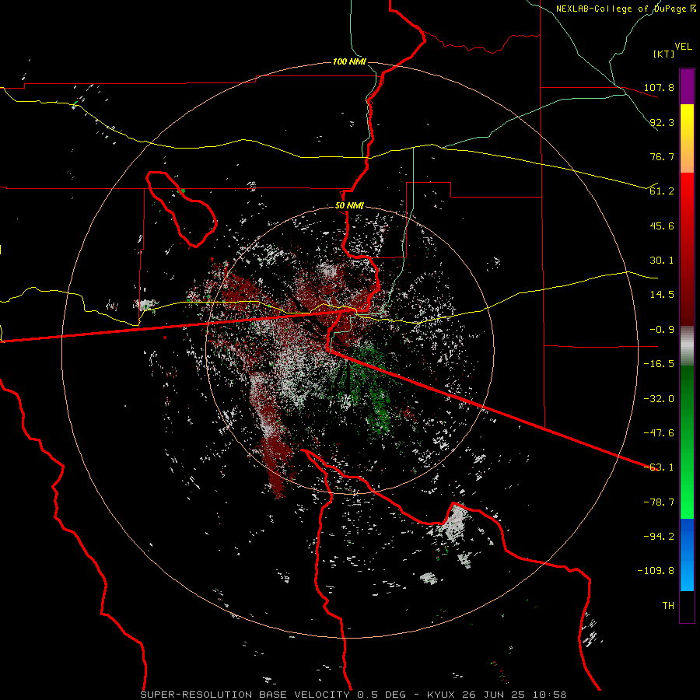Click the -32.0 legend value

click(659, 399)
